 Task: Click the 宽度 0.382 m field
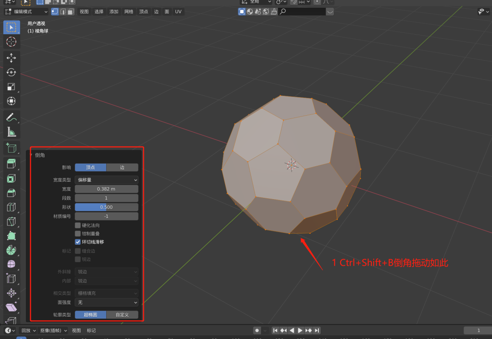pos(107,189)
